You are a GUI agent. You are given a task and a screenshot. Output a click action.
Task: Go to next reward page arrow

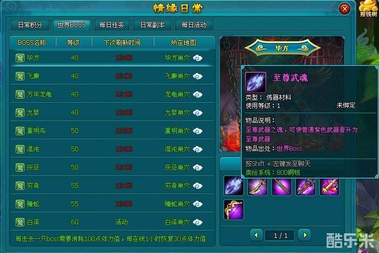(x=305, y=235)
